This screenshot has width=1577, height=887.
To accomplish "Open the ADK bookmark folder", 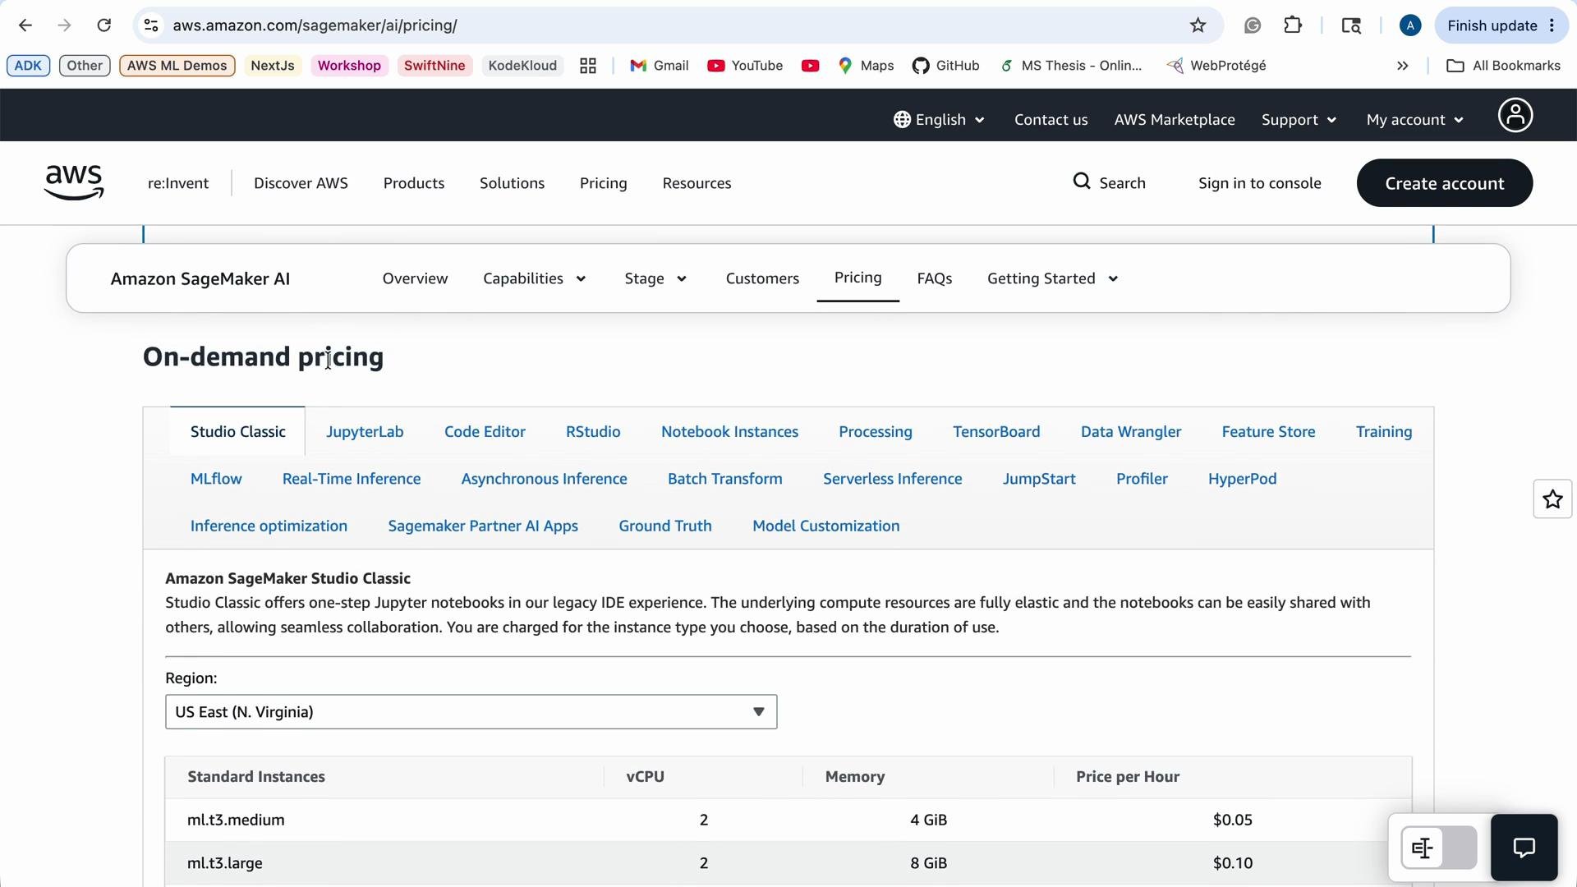I will click(29, 66).
